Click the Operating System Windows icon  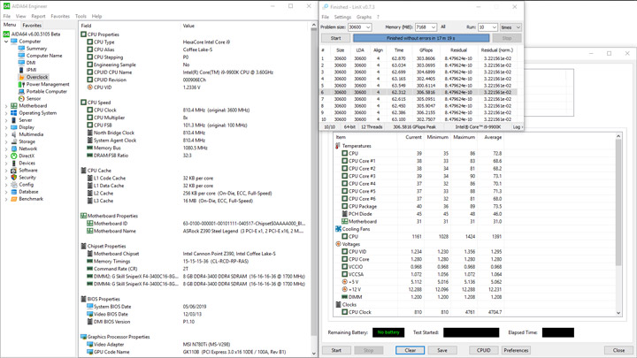point(14,113)
